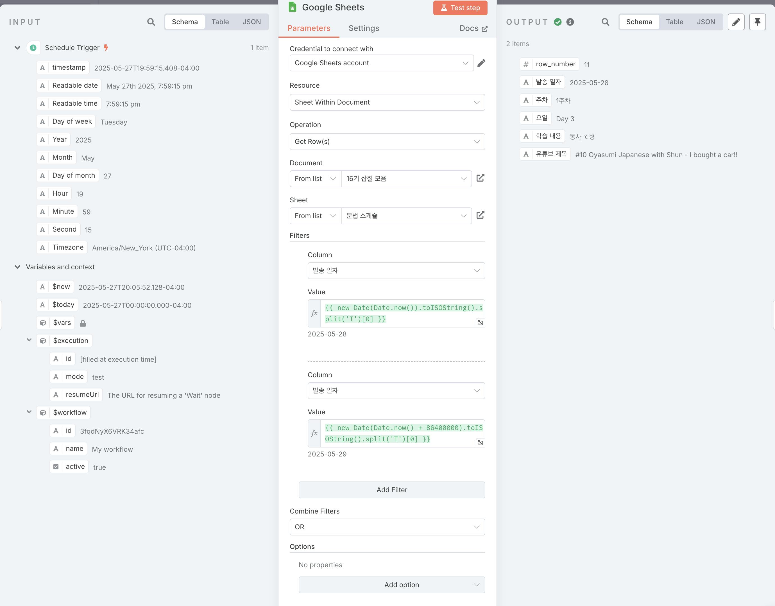The width and height of the screenshot is (775, 606).
Task: Click the Add option button
Action: pos(392,585)
